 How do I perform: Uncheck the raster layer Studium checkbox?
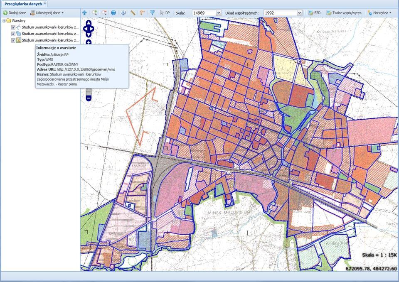(x=13, y=40)
